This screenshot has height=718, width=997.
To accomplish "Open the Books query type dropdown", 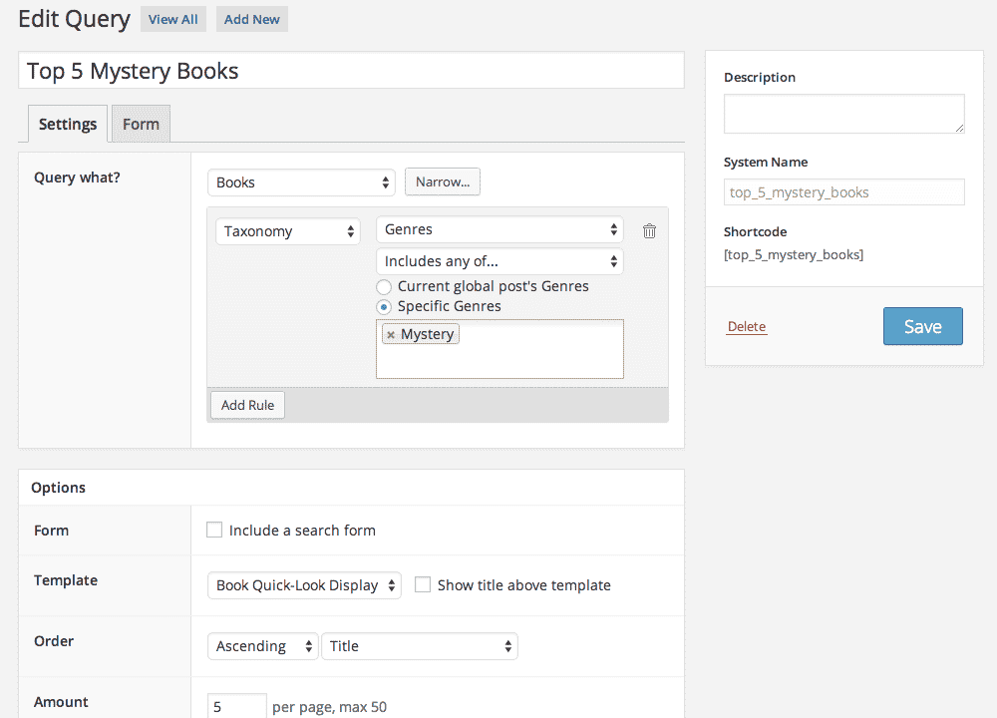I will pos(301,182).
